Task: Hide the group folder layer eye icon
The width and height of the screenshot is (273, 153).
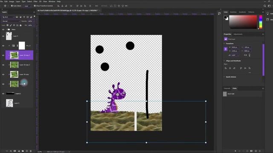Action: (3, 29)
